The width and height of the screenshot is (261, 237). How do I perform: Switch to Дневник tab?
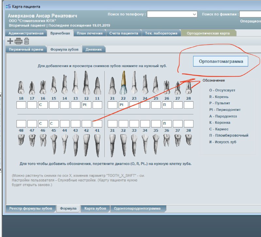(x=94, y=50)
